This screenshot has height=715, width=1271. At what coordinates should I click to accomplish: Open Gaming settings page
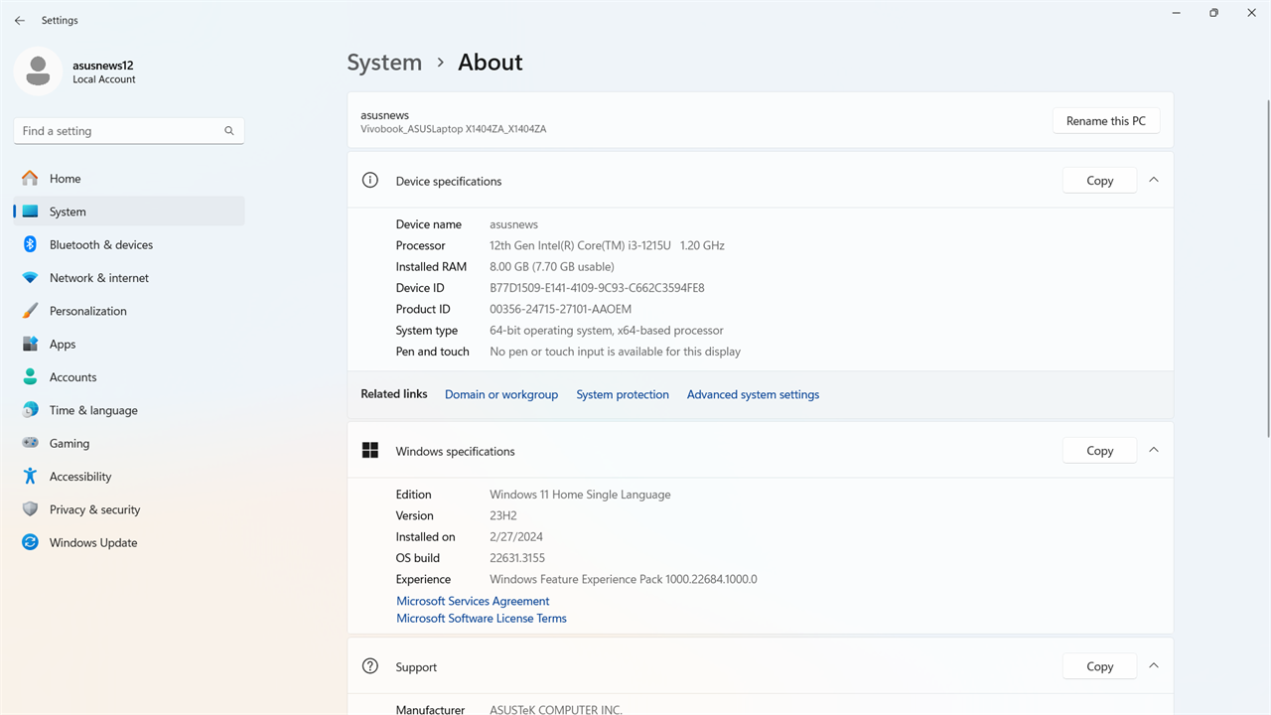click(x=129, y=443)
